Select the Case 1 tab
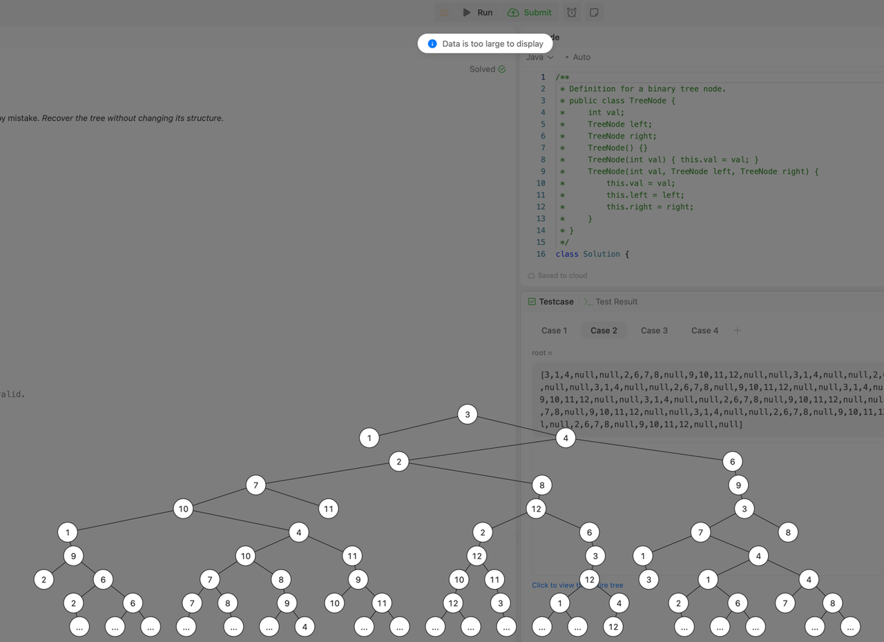 point(554,331)
